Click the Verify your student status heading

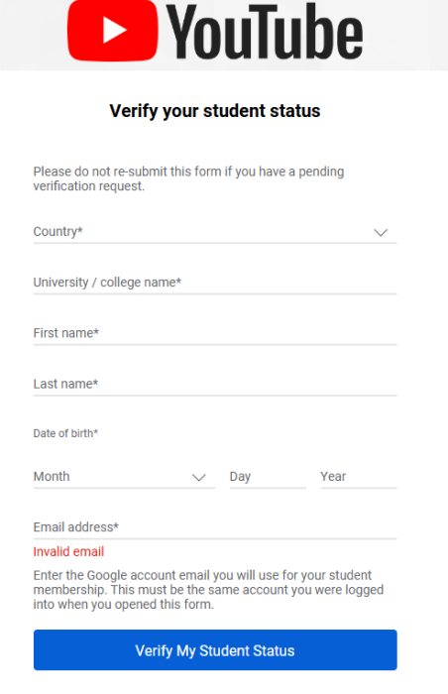(215, 111)
